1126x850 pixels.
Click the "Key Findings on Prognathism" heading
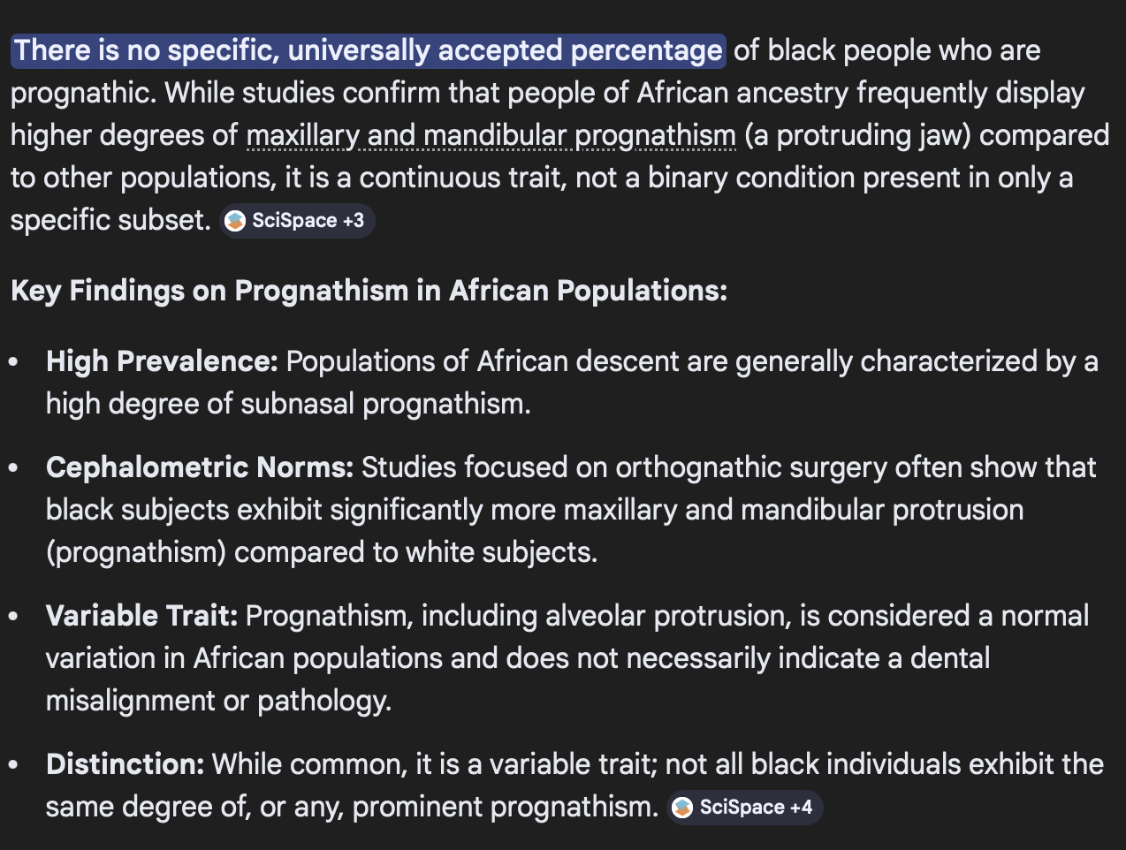pos(369,291)
